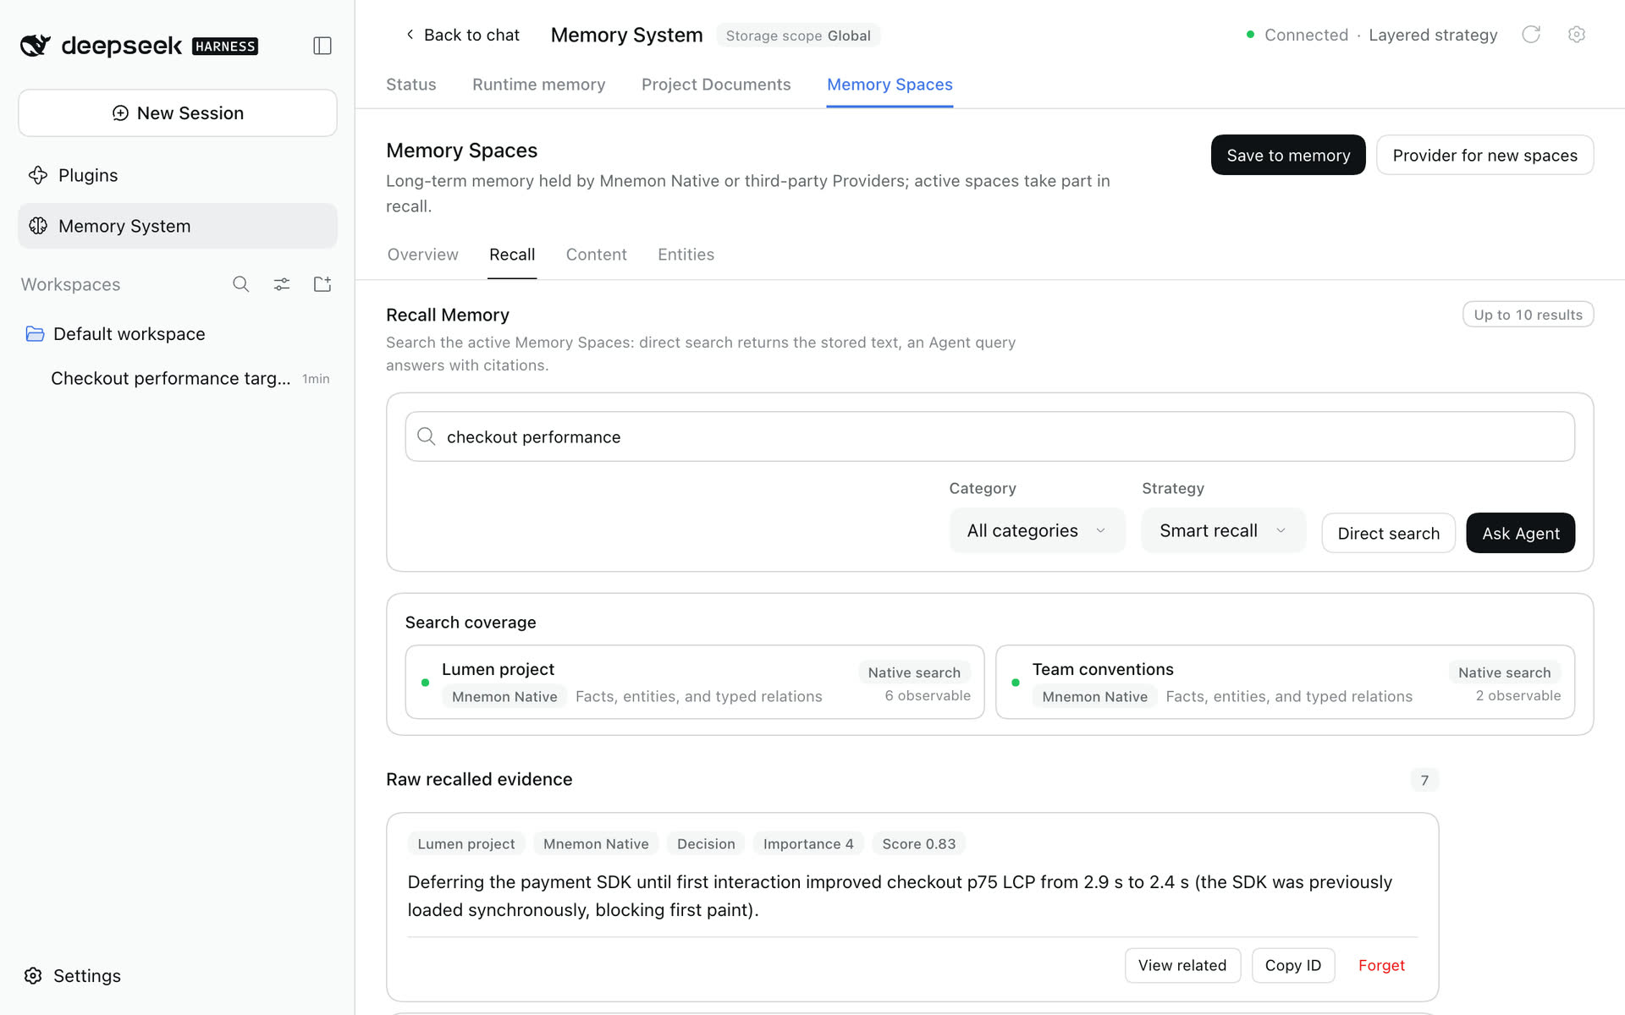
Task: Click the Storage scope Global badge
Action: pos(798,36)
